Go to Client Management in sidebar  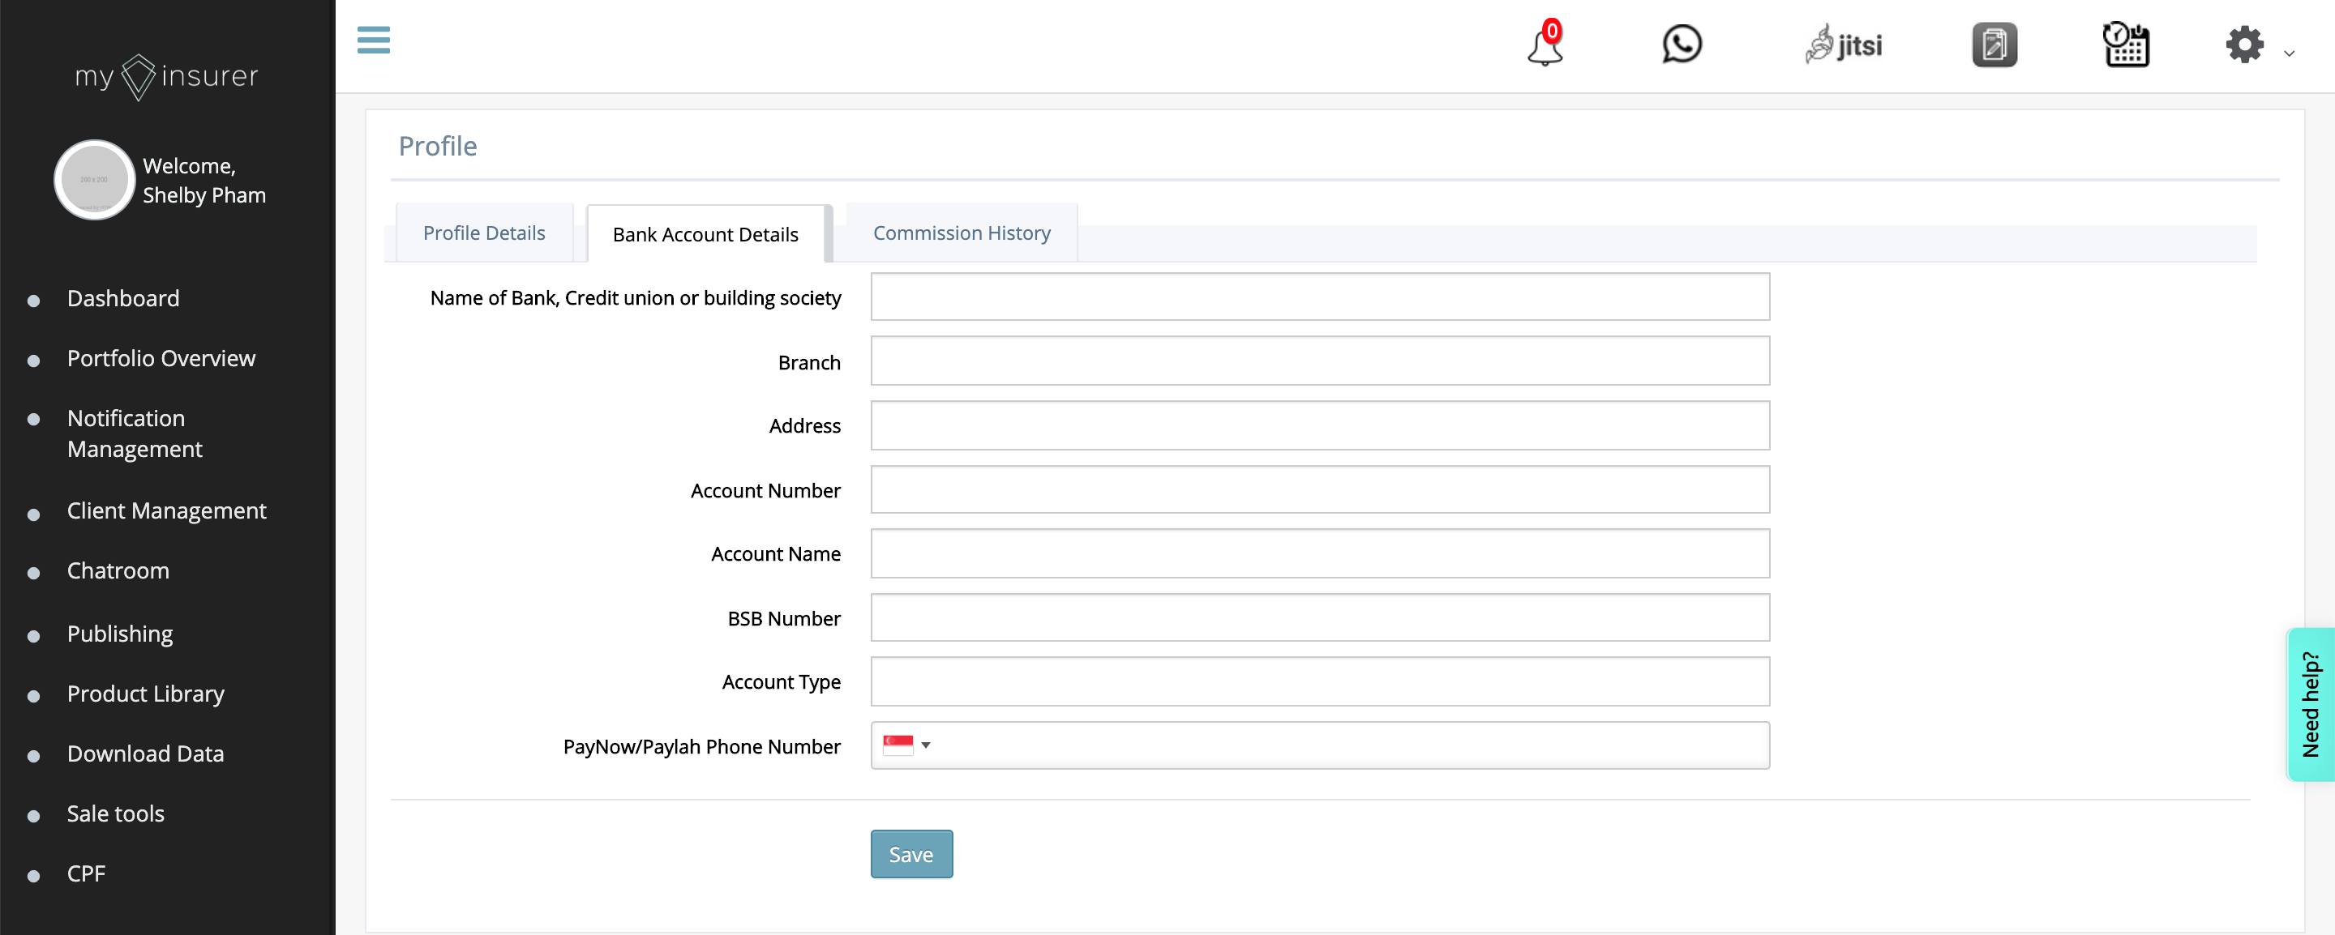pos(167,511)
